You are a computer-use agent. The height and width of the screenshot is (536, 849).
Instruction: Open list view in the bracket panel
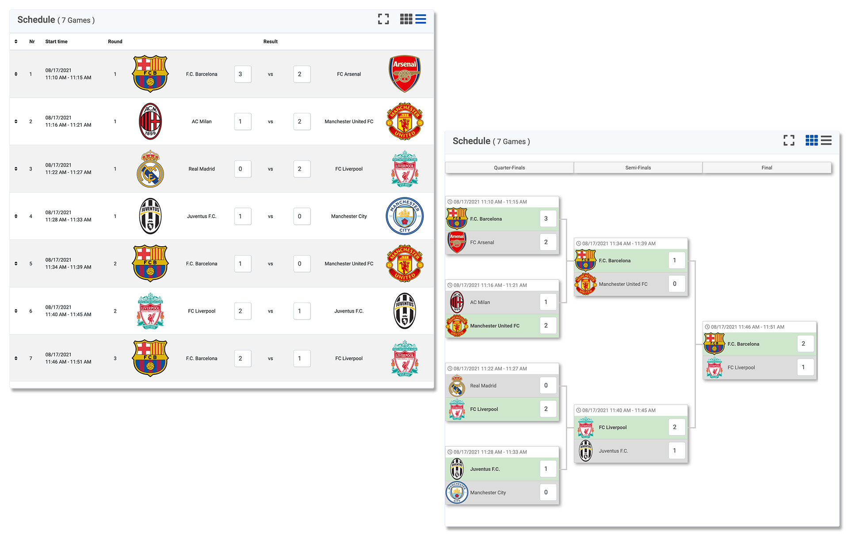click(826, 140)
